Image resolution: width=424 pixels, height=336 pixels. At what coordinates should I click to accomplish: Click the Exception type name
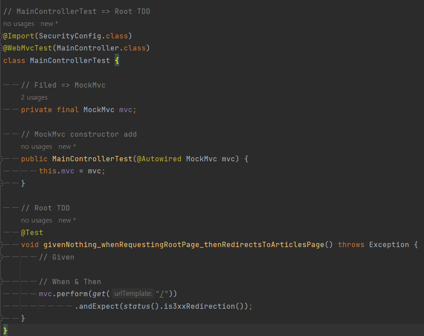pos(389,245)
